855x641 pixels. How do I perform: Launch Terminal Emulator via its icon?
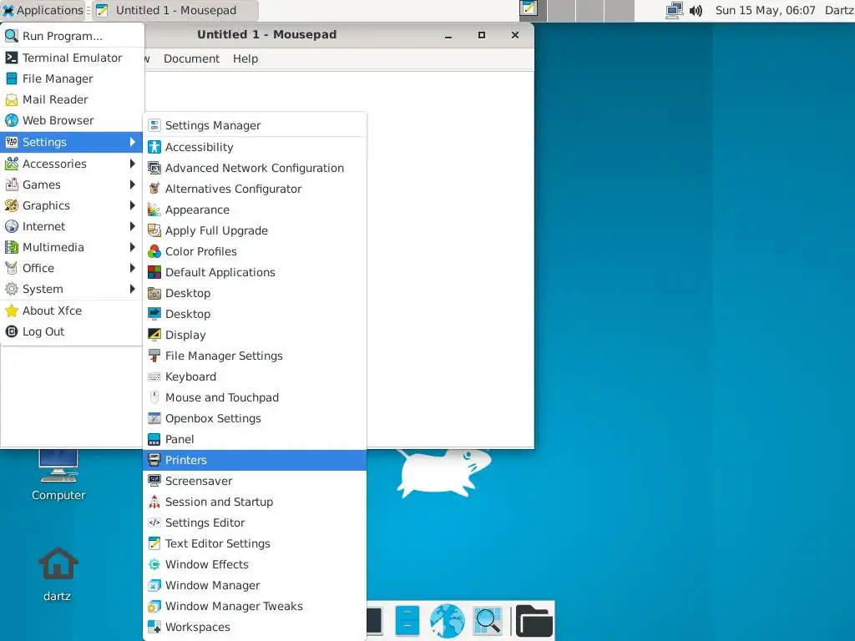12,58
